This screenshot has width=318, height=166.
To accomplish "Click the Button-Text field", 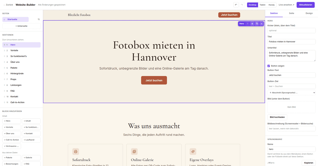I will click(291, 75).
